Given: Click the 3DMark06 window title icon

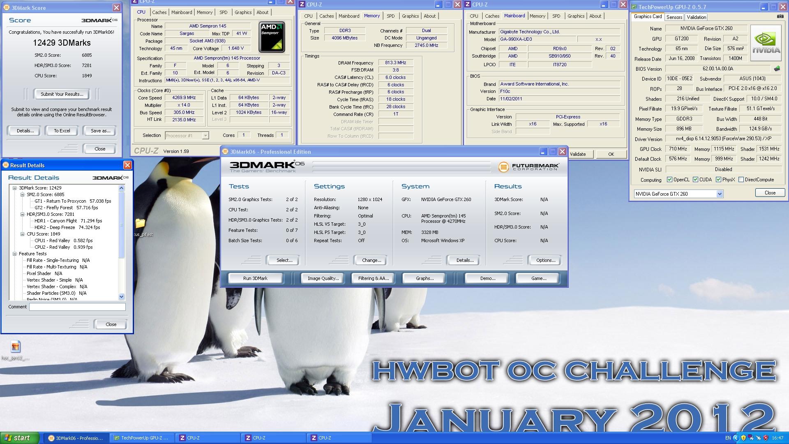Looking at the screenshot, I should [x=225, y=152].
